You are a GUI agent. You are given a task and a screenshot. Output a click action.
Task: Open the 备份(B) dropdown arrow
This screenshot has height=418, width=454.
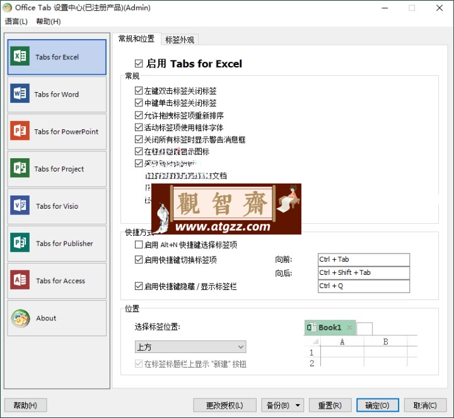click(x=298, y=405)
